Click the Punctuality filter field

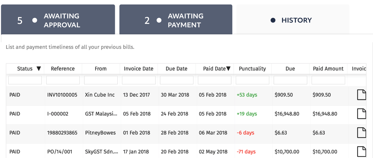tap(252, 80)
